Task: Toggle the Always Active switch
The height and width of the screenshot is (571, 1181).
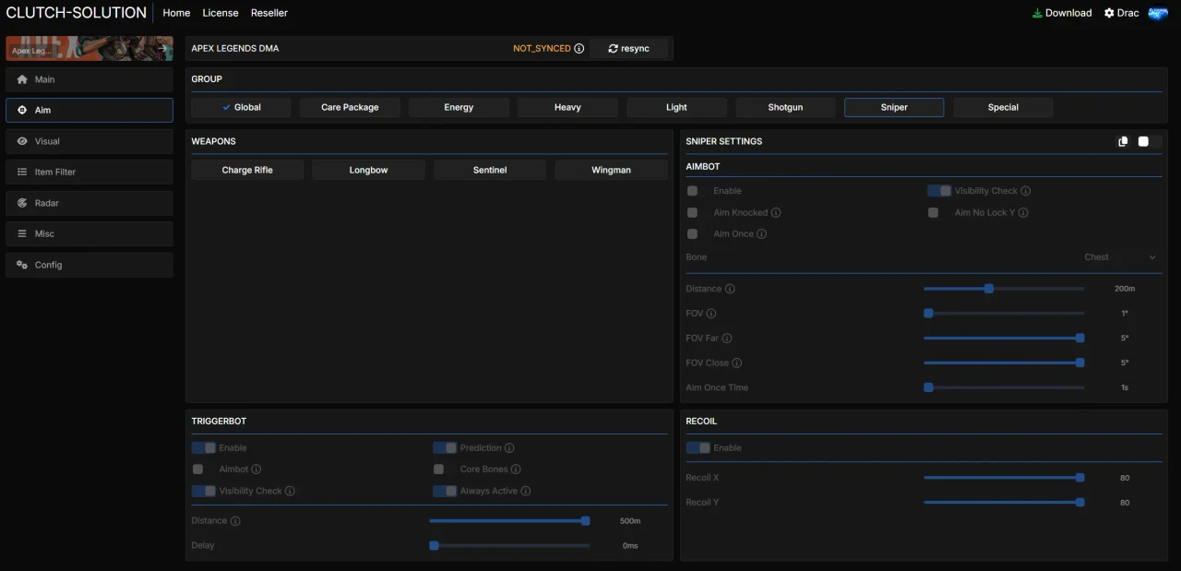Action: click(445, 491)
